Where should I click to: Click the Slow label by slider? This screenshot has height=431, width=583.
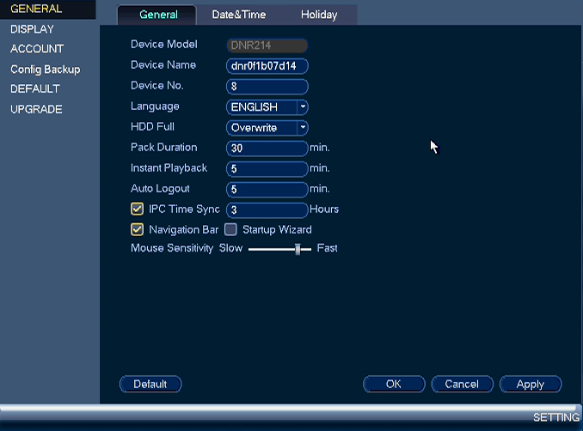tap(231, 248)
